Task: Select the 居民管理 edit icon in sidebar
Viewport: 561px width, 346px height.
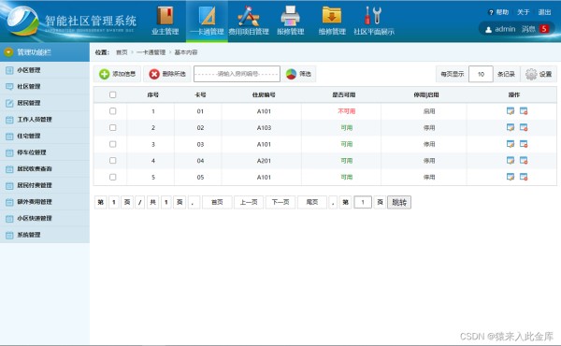Action: [x=9, y=103]
